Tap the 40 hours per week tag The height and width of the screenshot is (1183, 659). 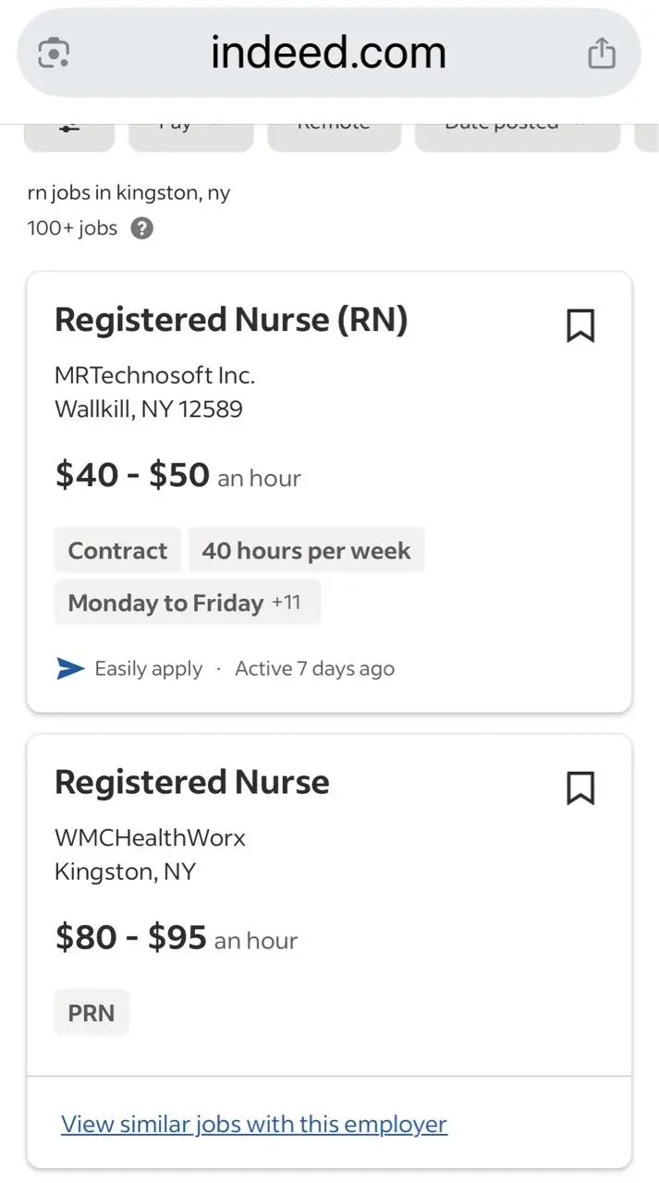tap(306, 551)
